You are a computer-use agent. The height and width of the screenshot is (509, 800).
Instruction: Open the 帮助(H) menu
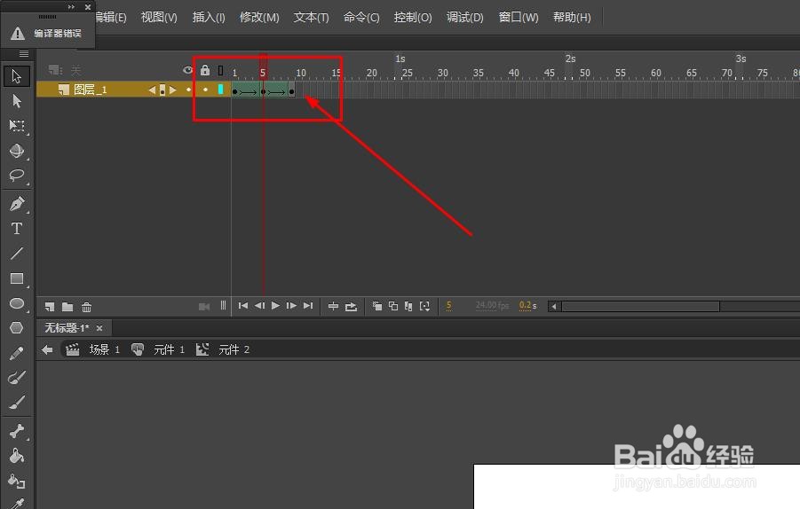click(572, 18)
